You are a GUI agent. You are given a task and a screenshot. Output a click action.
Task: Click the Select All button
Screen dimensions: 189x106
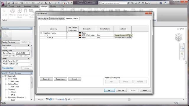46,79
